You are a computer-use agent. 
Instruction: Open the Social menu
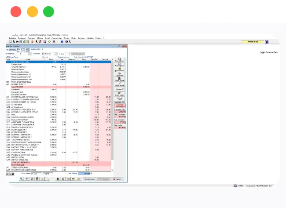click(48, 38)
